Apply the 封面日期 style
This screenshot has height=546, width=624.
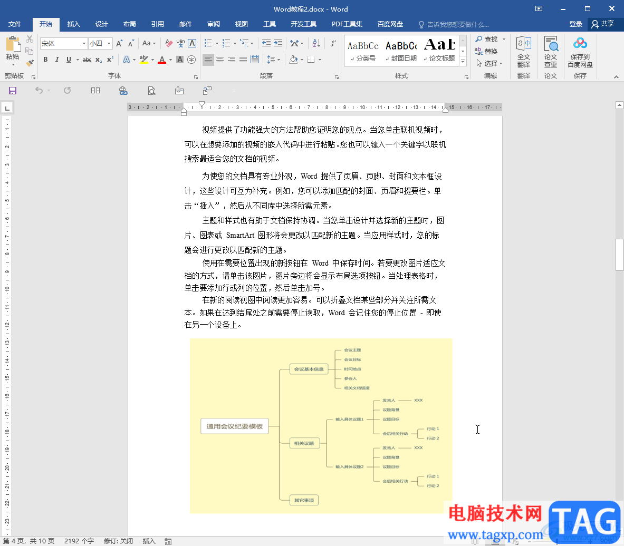click(x=401, y=50)
